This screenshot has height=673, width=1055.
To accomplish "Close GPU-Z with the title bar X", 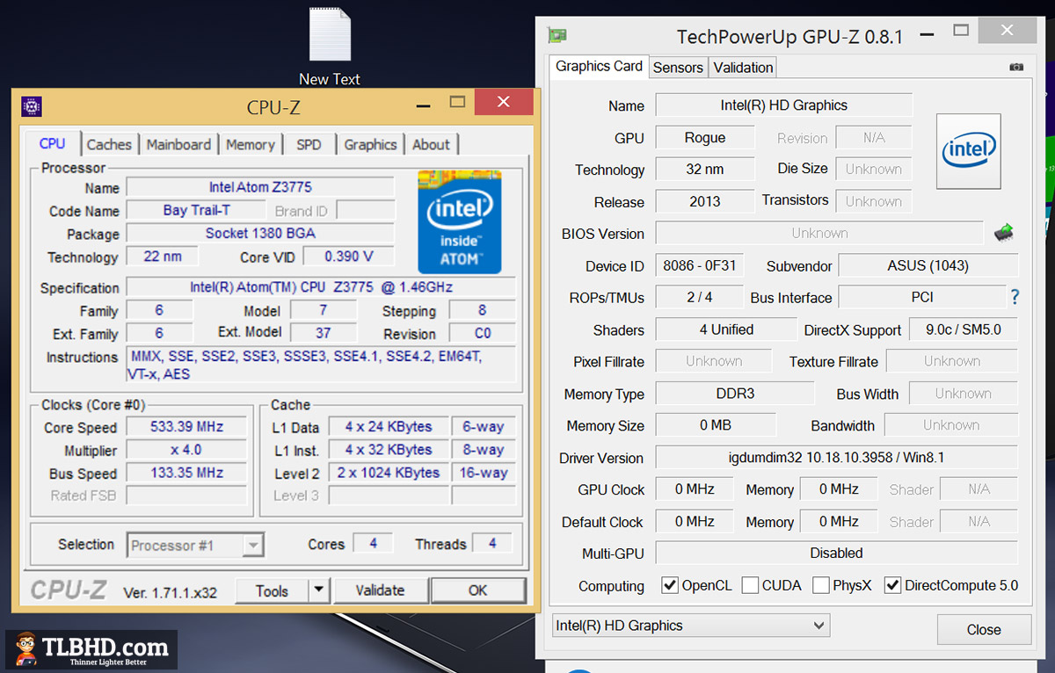I will pos(1007,31).
